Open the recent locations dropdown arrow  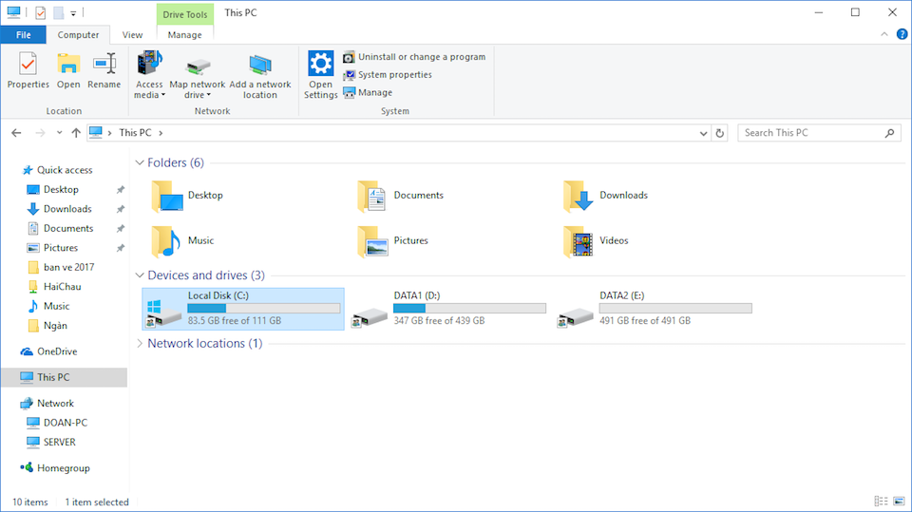pyautogui.click(x=59, y=133)
